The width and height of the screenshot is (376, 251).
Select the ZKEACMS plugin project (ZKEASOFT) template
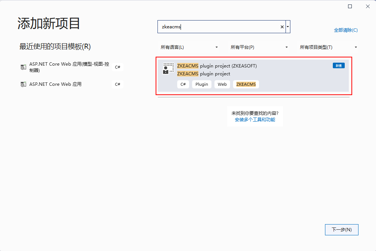pos(253,76)
